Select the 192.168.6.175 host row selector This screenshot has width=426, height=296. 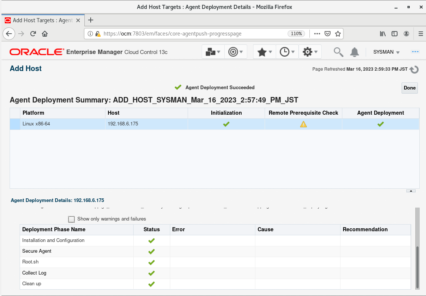[x=15, y=124]
